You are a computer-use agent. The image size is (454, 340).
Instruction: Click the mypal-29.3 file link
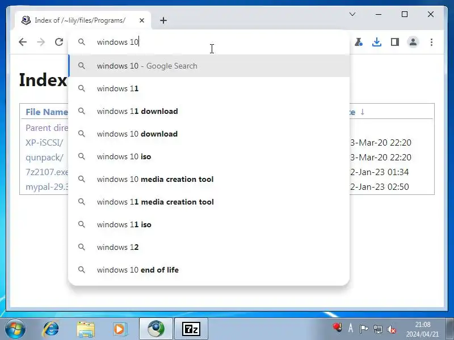tap(47, 187)
